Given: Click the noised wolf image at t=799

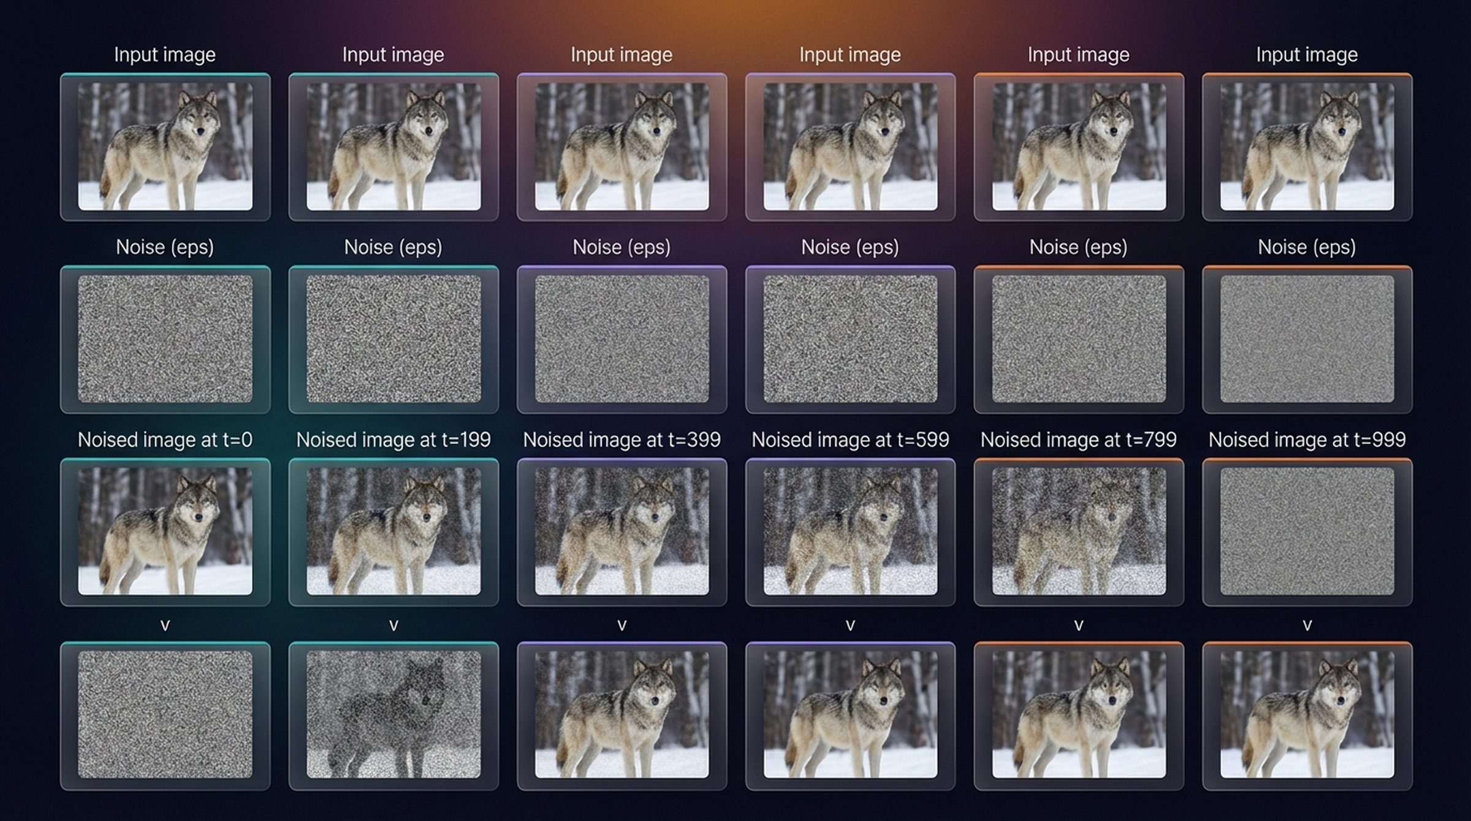Looking at the screenshot, I should 1079,531.
